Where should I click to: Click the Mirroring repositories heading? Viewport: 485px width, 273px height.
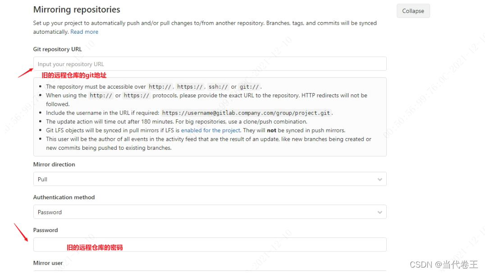(x=77, y=9)
